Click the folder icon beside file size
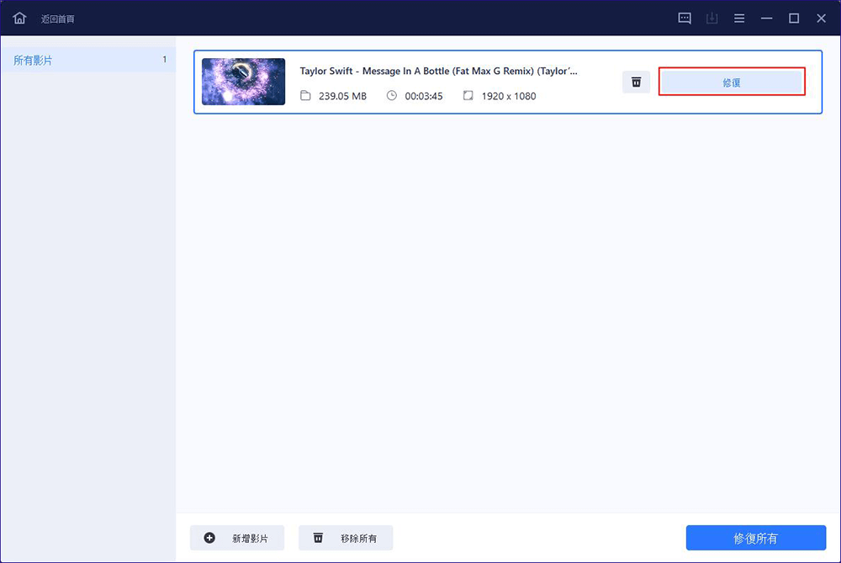Screen dimensions: 841x563 pos(305,96)
